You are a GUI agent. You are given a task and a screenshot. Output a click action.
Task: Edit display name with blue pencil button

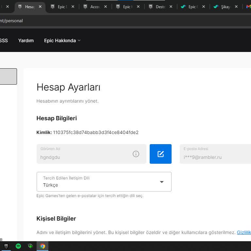(x=160, y=154)
